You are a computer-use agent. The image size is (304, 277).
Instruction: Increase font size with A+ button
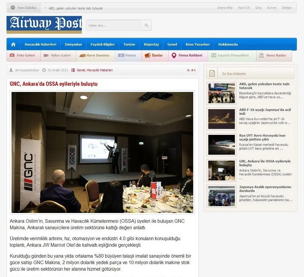tap(193, 70)
